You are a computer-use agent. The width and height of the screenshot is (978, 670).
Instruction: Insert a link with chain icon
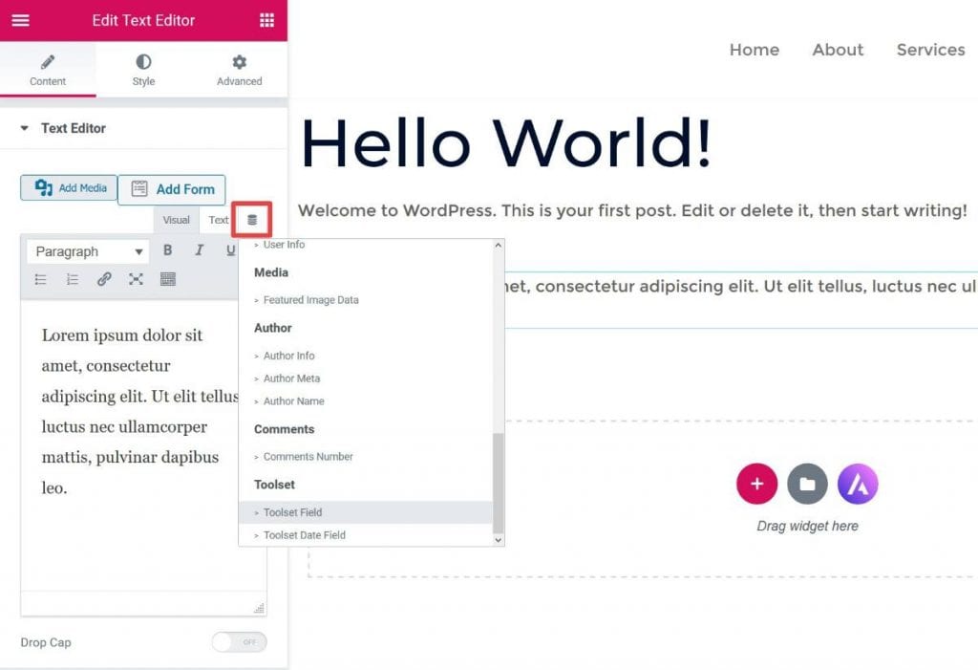click(104, 279)
